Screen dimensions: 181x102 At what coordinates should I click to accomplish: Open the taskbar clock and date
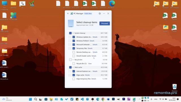[x=172, y=99]
